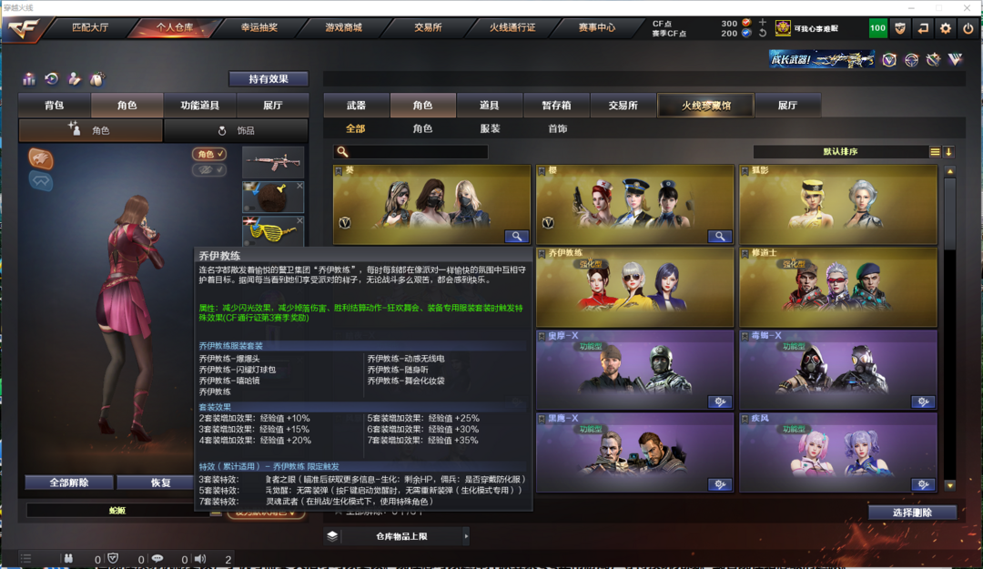Click the replay icon above the 背包 tab

click(x=51, y=78)
